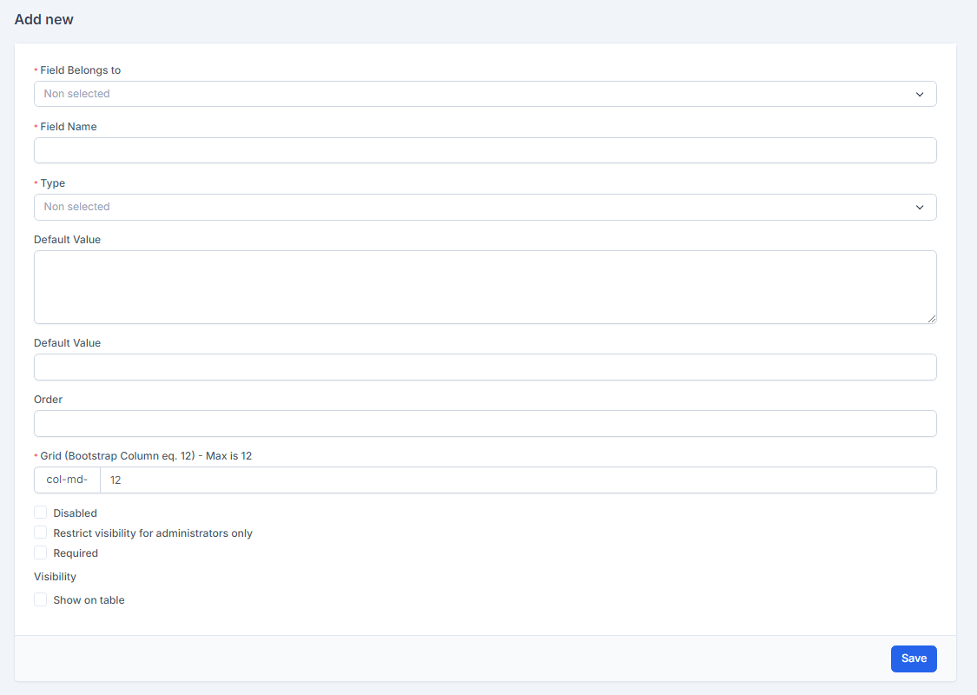This screenshot has width=977, height=695.
Task: Enable the Show on table checkbox
Action: pyautogui.click(x=41, y=599)
